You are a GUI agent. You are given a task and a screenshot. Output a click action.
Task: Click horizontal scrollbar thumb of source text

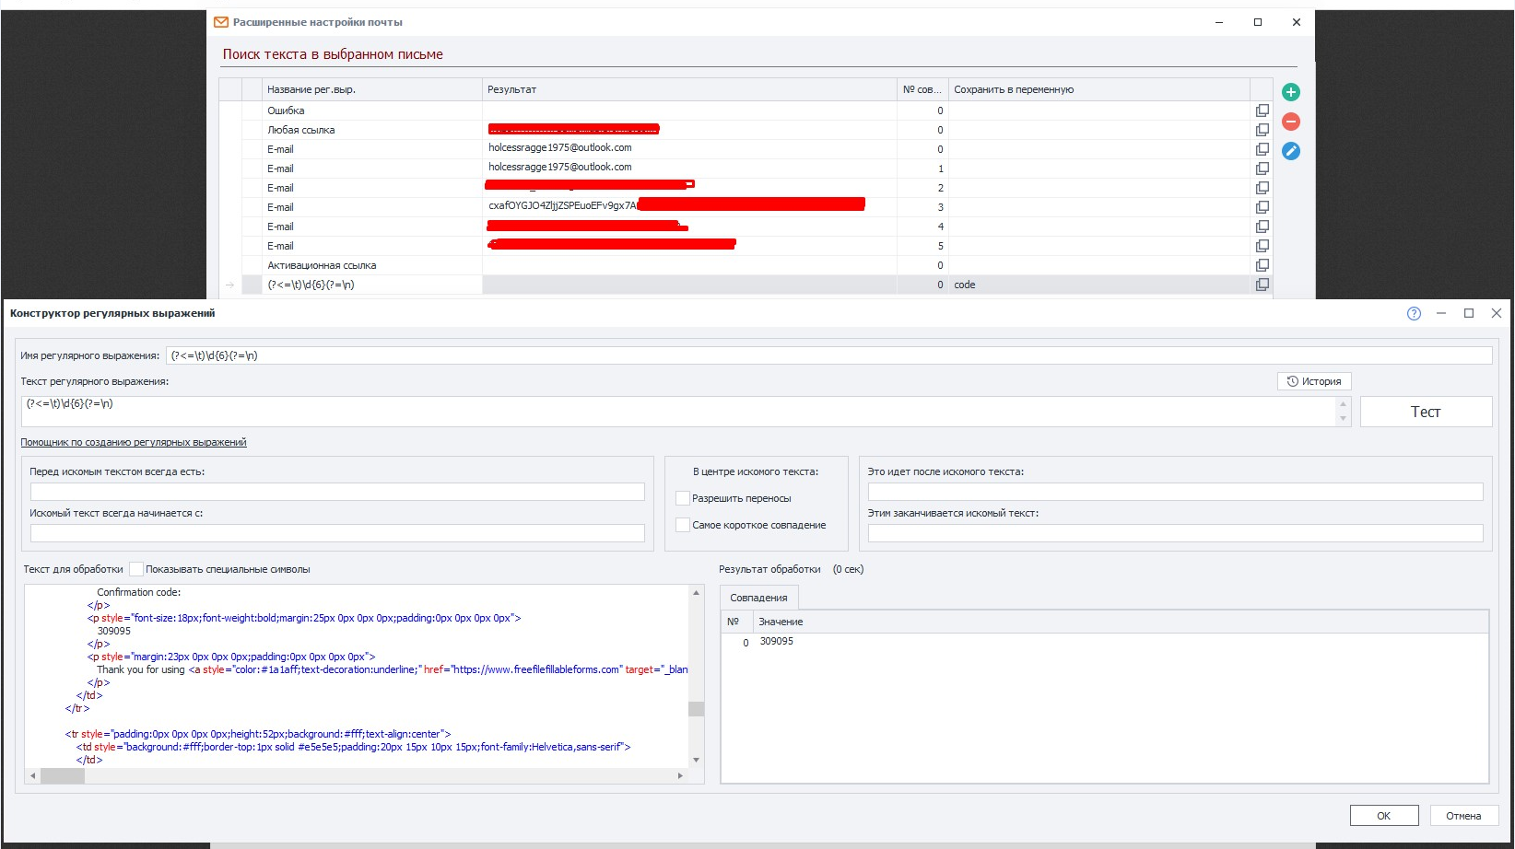click(x=63, y=776)
